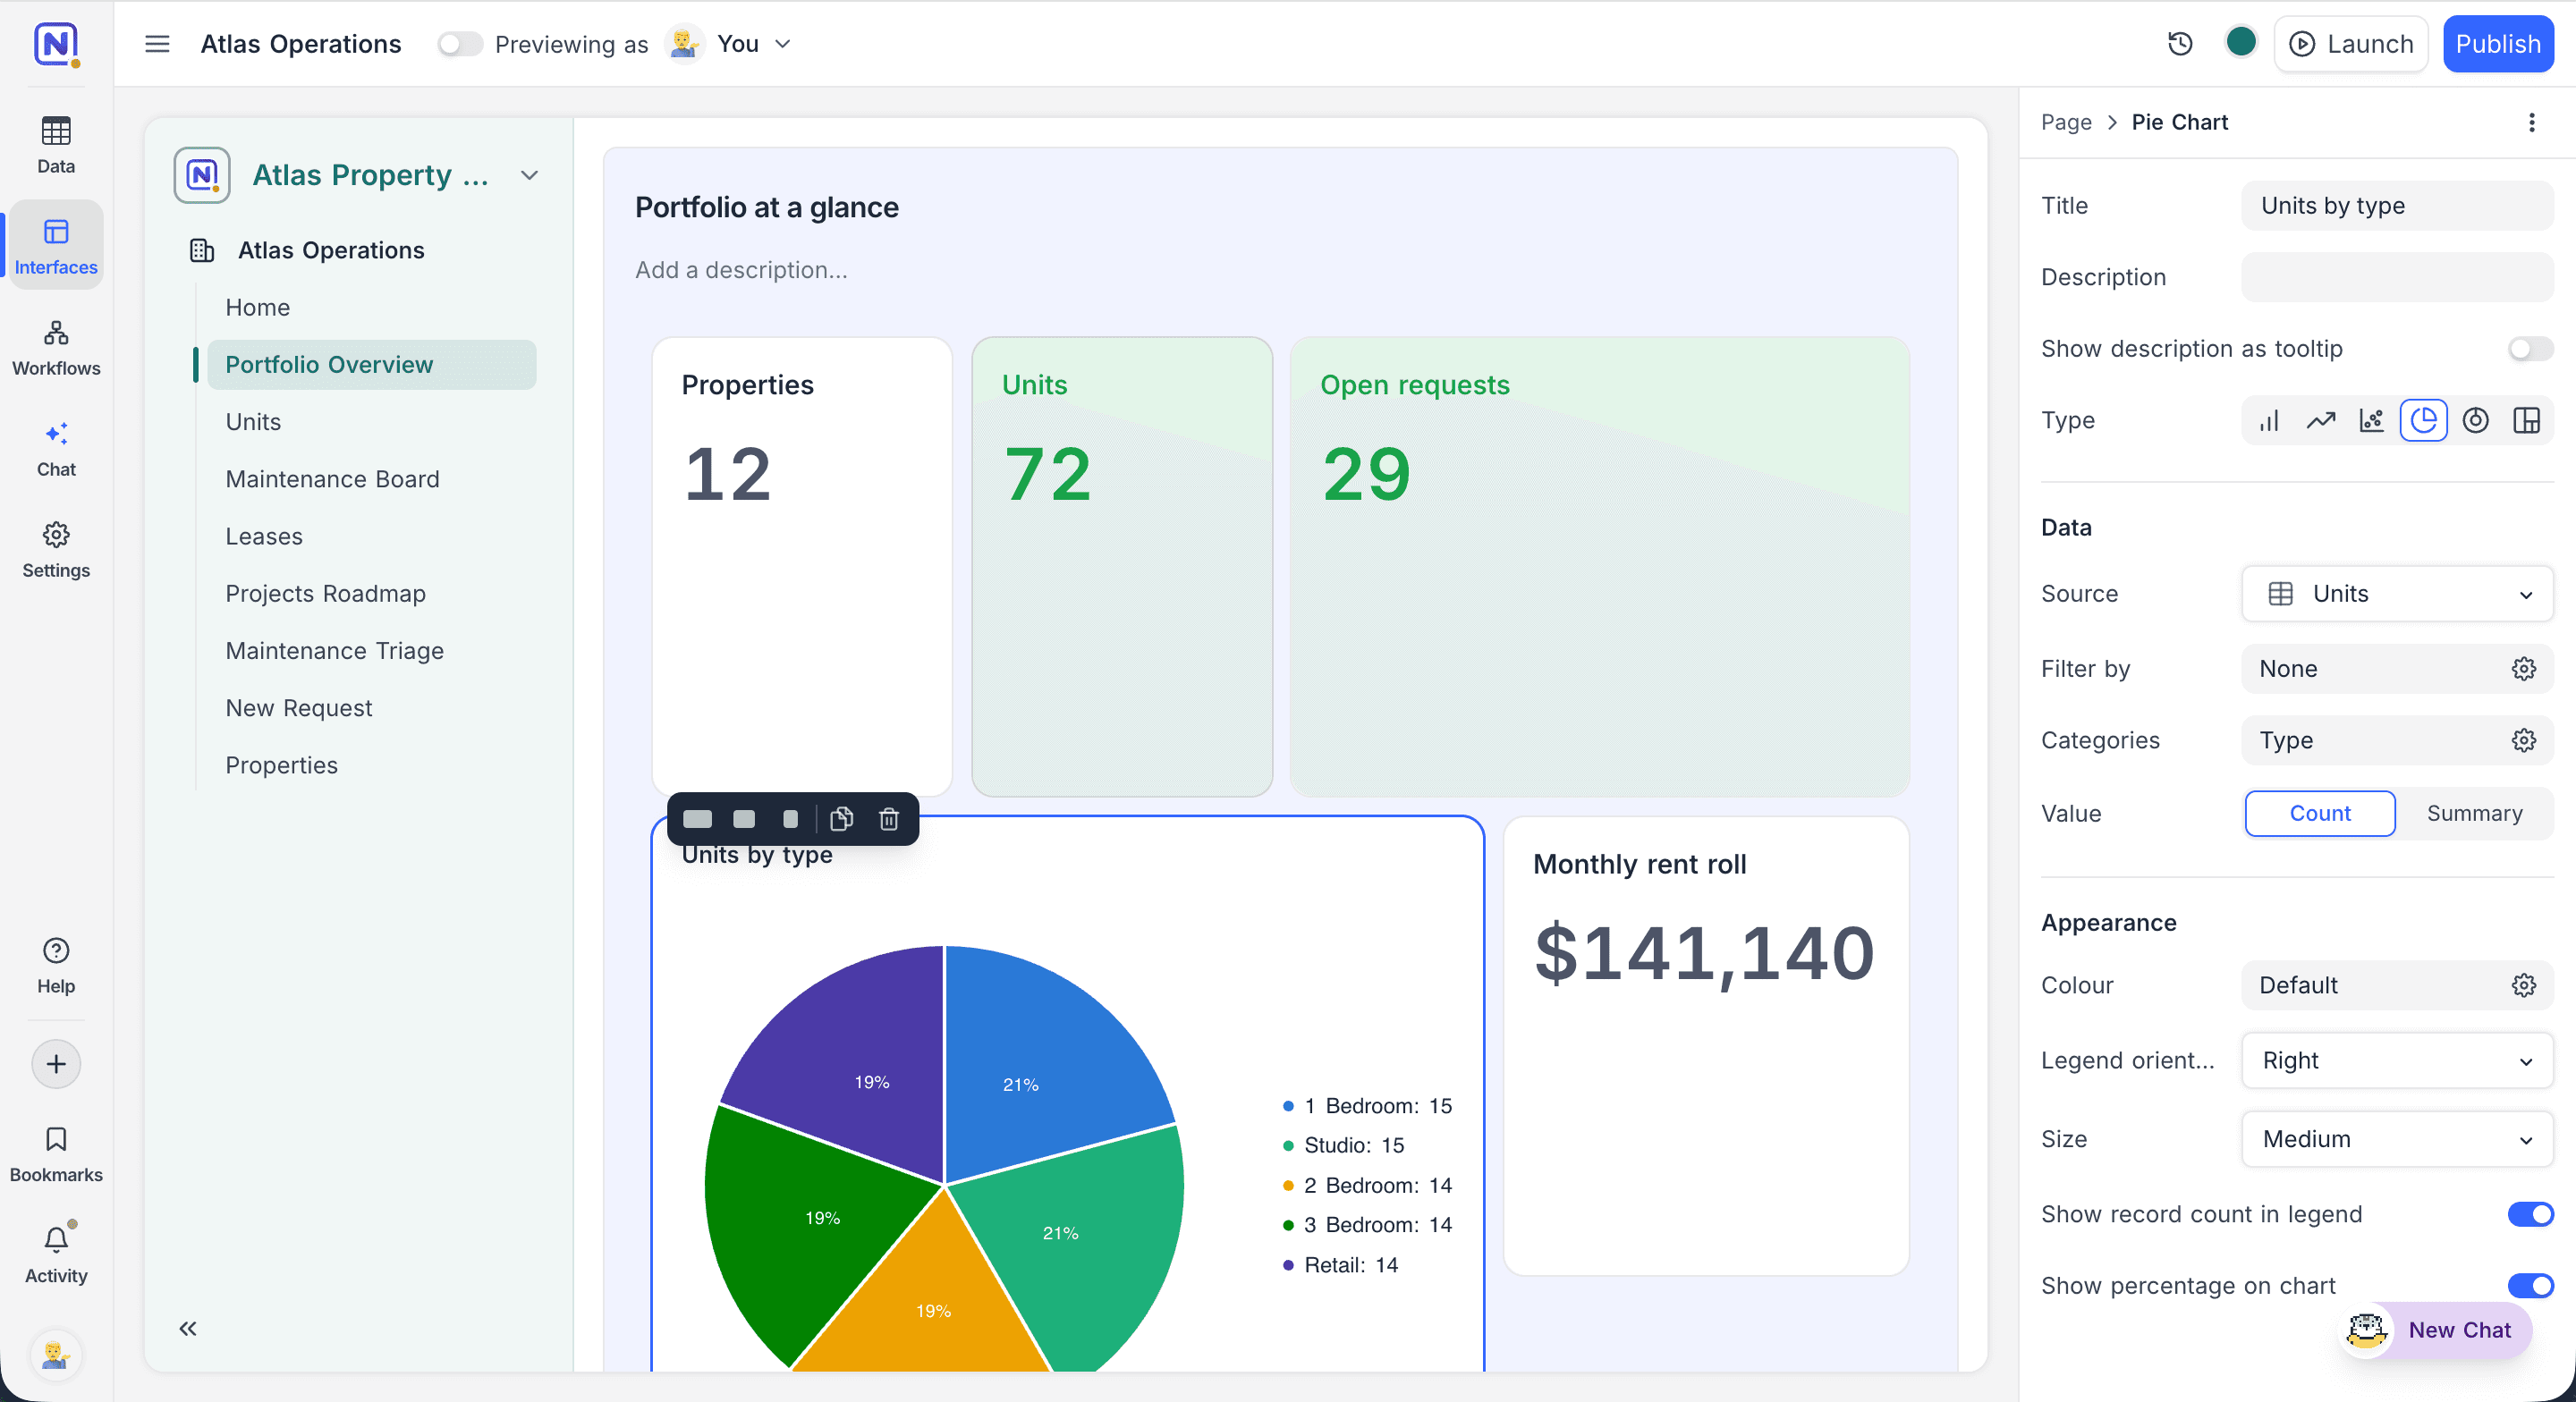Toggle the hamburger menu
The height and width of the screenshot is (1402, 2576).
tap(157, 44)
